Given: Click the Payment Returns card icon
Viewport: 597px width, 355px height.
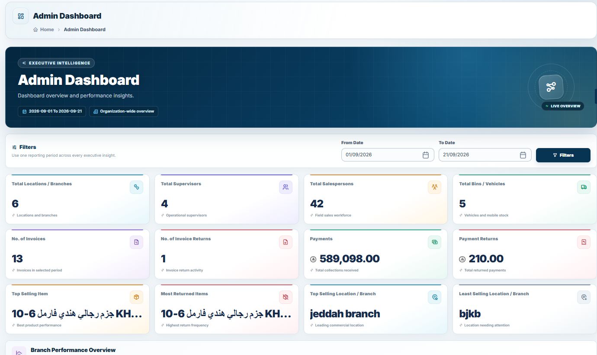Looking at the screenshot, I should pyautogui.click(x=584, y=242).
